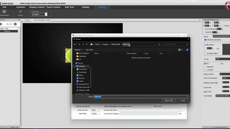Open the Adjust method dropdown

(225, 74)
